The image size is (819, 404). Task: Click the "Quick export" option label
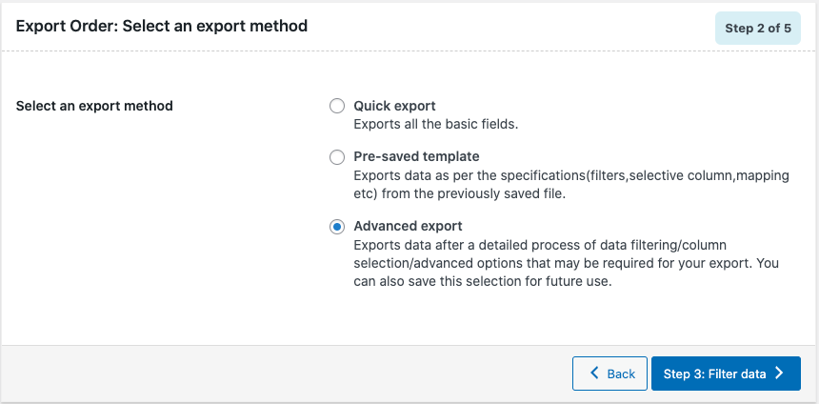[x=394, y=106]
